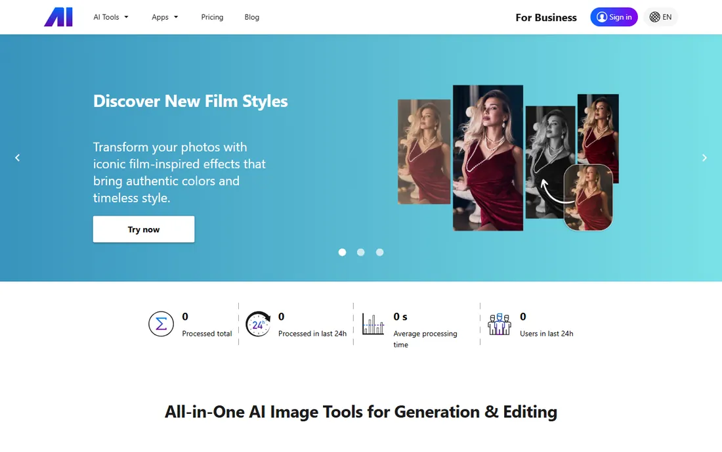Screen dimensions: 722x452
Task: Click the 24h clock icon
Action: point(258,324)
